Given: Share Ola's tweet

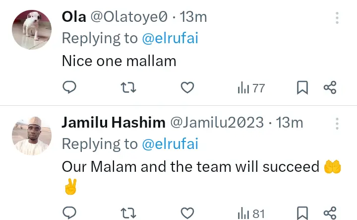Looking at the screenshot, I should pos(330,88).
